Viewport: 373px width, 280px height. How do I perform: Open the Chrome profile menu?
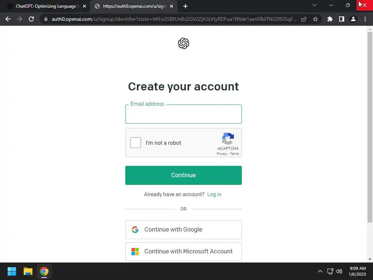point(353,19)
